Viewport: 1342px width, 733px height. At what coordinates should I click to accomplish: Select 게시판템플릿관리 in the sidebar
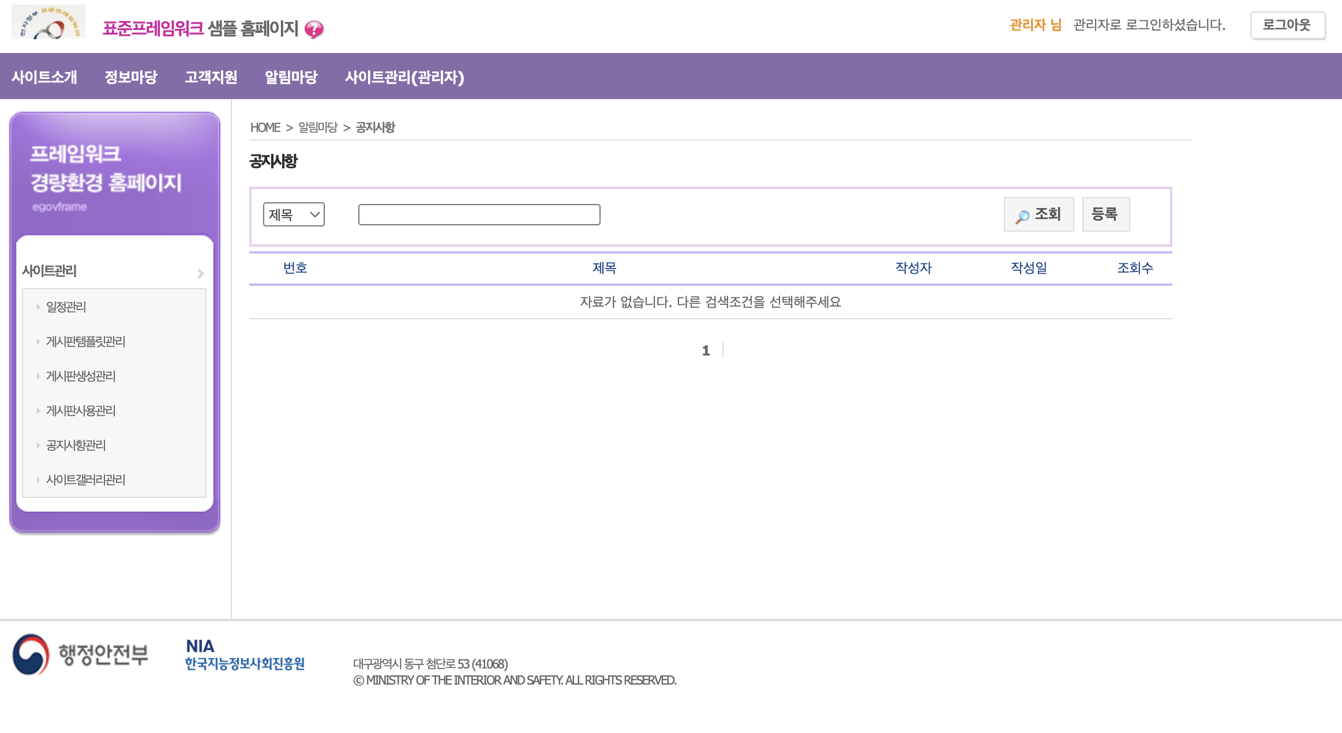85,342
